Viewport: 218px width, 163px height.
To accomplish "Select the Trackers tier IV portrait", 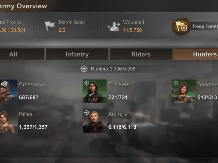I will [95, 91].
